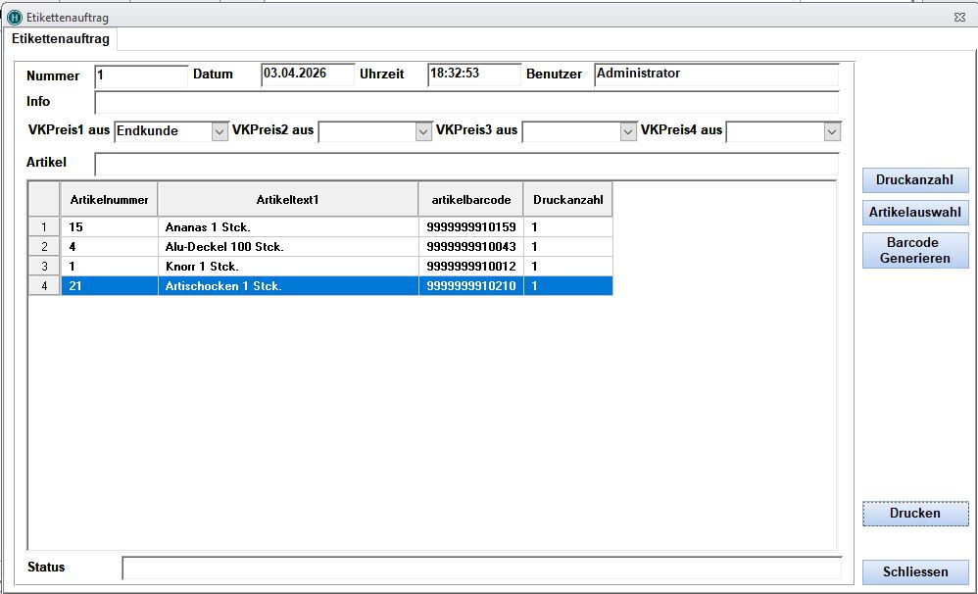978x594 pixels.
Task: Close the Etikettenauftrag window
Action: click(958, 17)
